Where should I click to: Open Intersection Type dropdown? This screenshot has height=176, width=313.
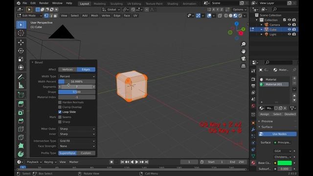click(77, 141)
